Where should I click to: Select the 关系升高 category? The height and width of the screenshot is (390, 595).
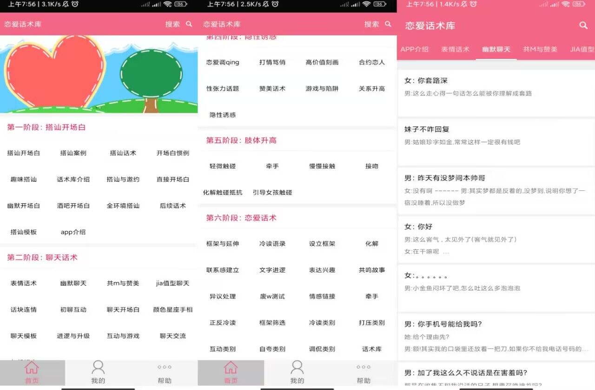point(372,89)
